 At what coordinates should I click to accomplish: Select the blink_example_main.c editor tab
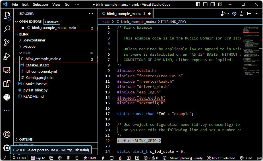pyautogui.click(x=125, y=14)
